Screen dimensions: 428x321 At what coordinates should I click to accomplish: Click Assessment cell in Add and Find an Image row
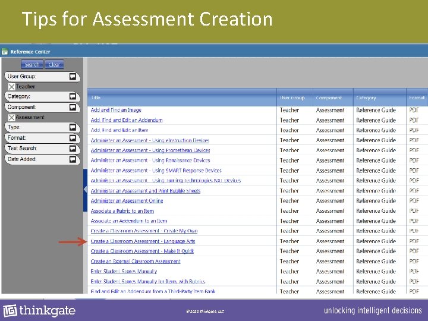[330, 111]
